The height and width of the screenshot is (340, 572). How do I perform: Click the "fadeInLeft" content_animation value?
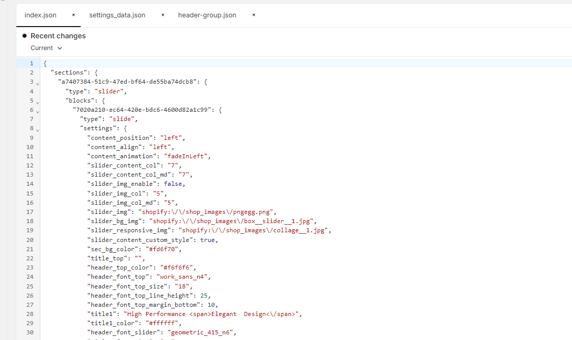187,156
